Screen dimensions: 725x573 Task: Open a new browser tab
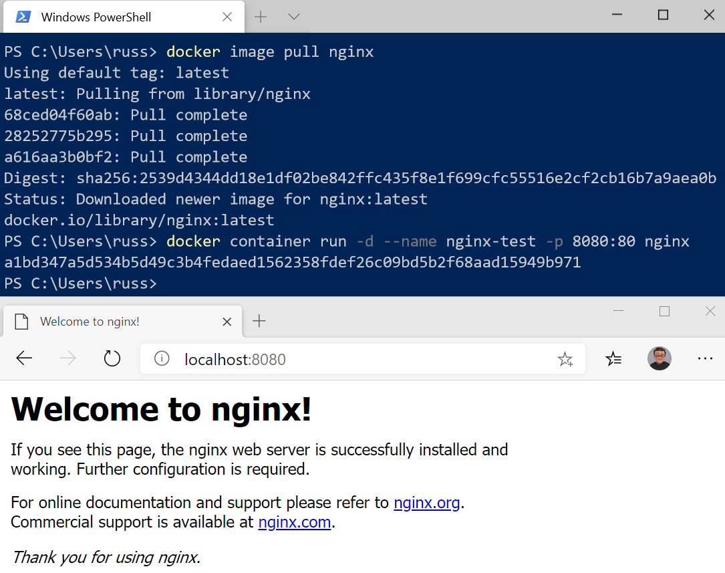click(259, 321)
